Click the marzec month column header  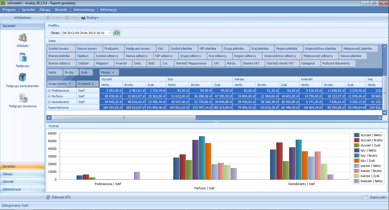(x=266, y=79)
